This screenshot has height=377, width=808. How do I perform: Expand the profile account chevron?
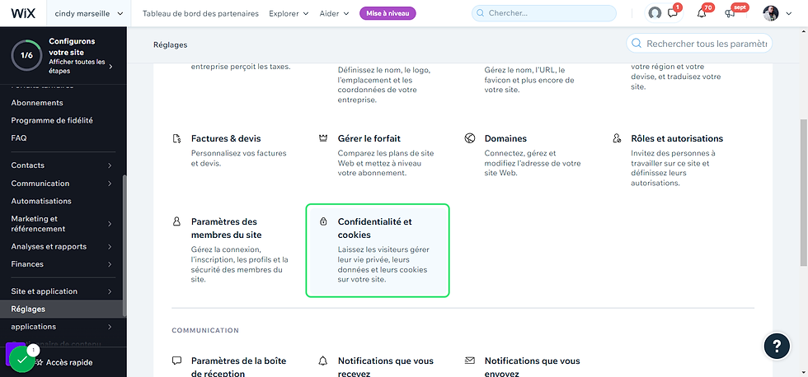point(789,14)
